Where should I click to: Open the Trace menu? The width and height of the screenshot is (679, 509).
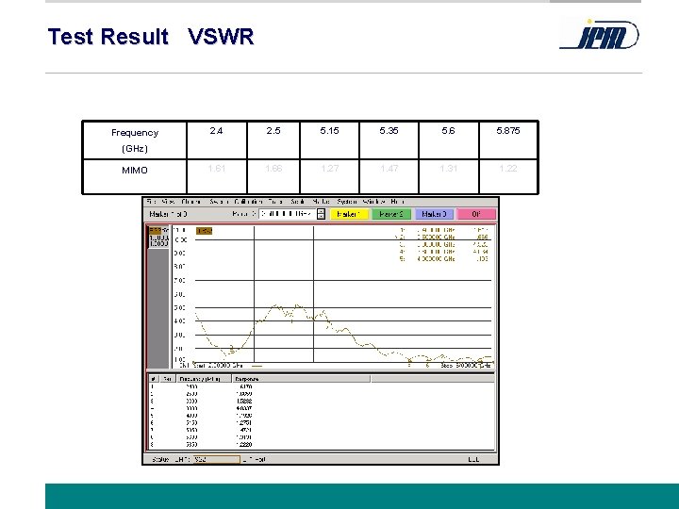pyautogui.click(x=275, y=202)
